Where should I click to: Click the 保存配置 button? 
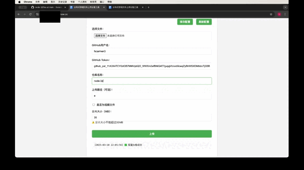185,22
